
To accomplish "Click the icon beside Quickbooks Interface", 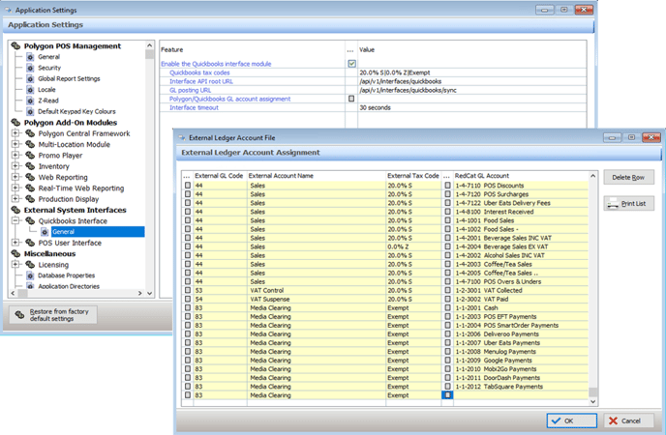I will coord(30,221).
